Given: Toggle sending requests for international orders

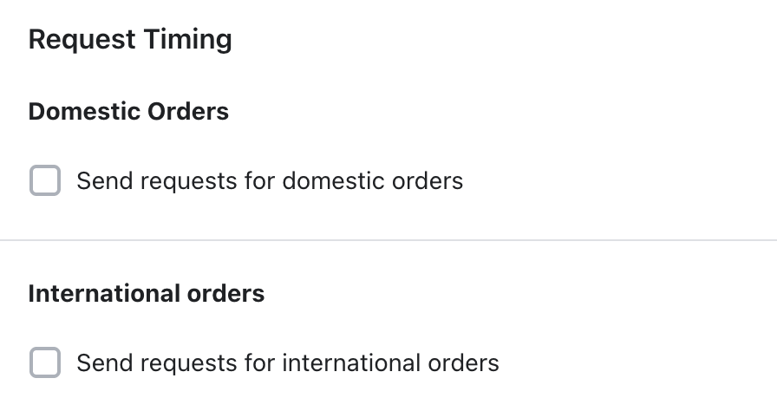Looking at the screenshot, I should (x=45, y=362).
